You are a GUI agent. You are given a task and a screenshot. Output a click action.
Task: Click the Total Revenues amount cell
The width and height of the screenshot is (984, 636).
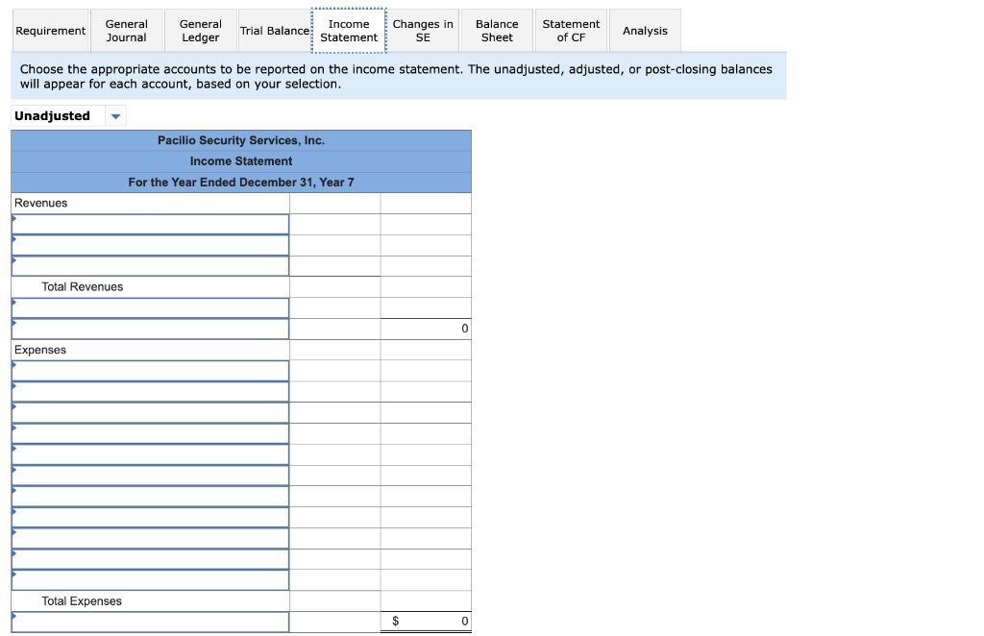pyautogui.click(x=335, y=286)
